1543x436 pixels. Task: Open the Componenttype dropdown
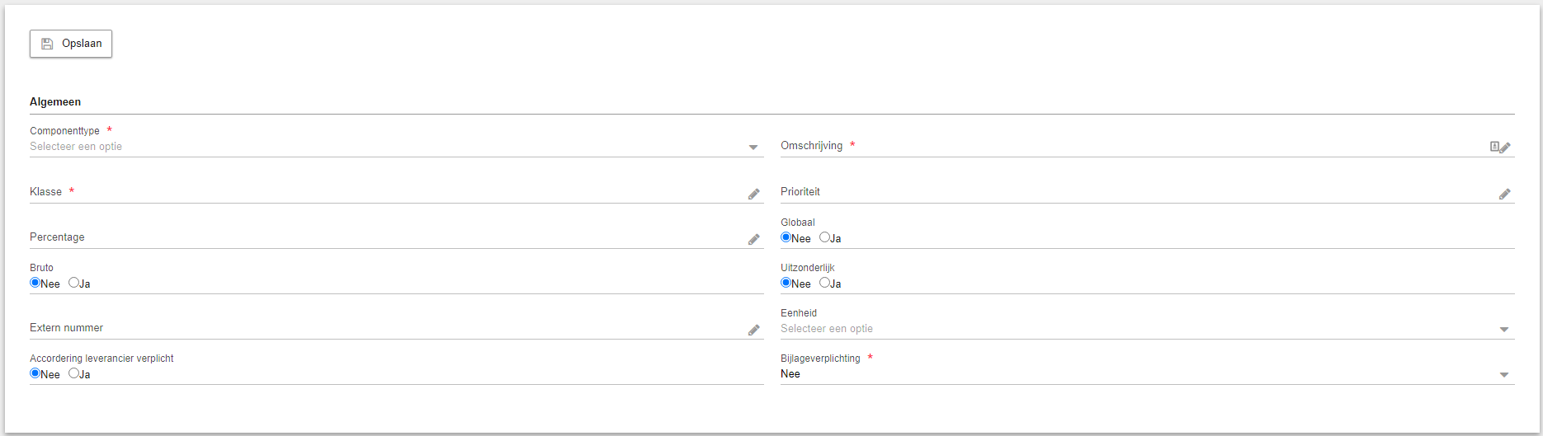(x=396, y=147)
